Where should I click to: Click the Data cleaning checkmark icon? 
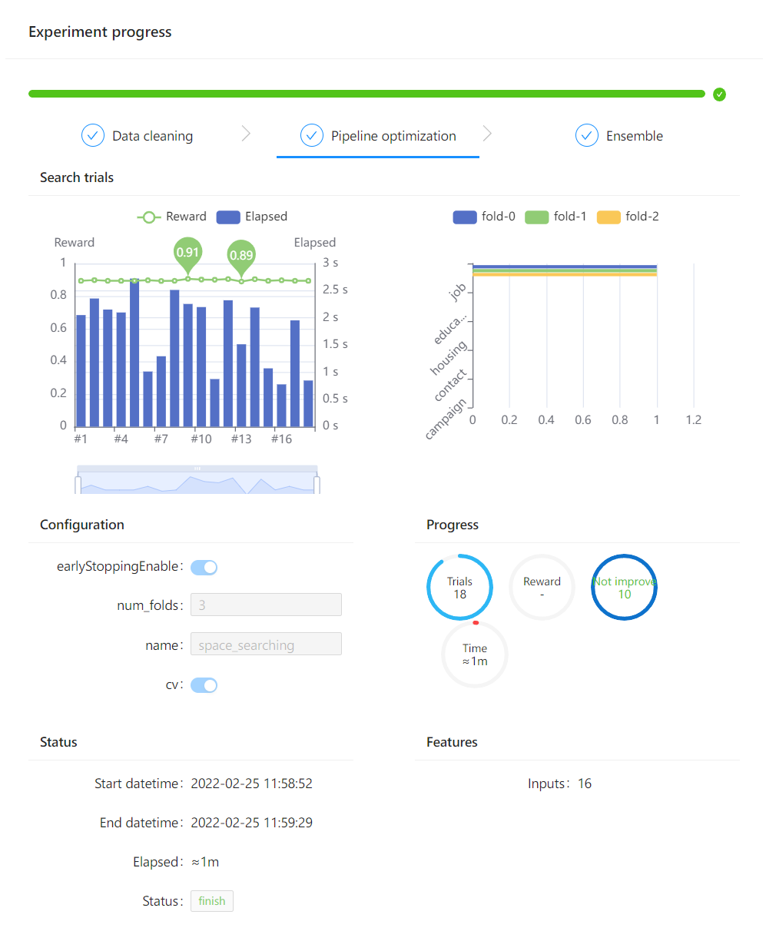(x=93, y=136)
